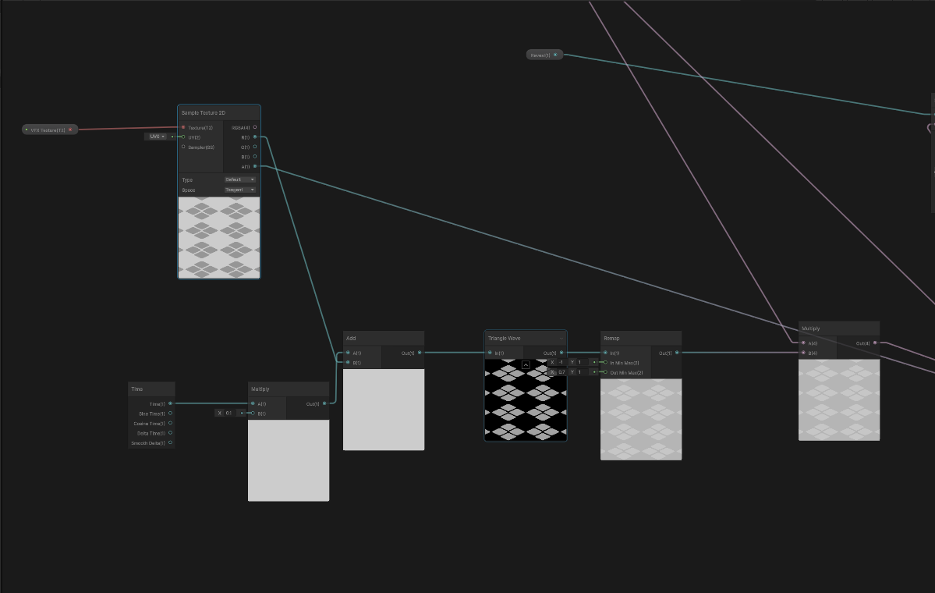Viewport: 935px width, 593px height.
Task: Click the X field with value 0.1
Action: click(x=230, y=413)
